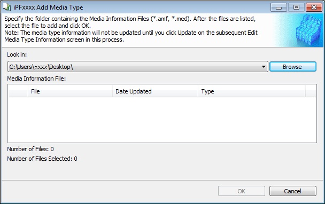Sort by the Type column header
The width and height of the screenshot is (325, 204).
pyautogui.click(x=251, y=91)
